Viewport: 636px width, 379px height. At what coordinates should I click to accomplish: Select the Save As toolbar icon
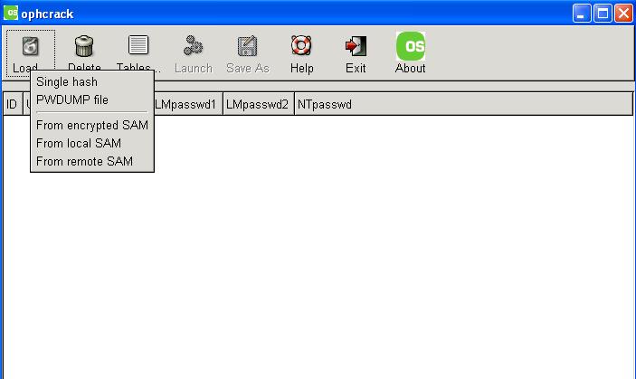[x=247, y=46]
